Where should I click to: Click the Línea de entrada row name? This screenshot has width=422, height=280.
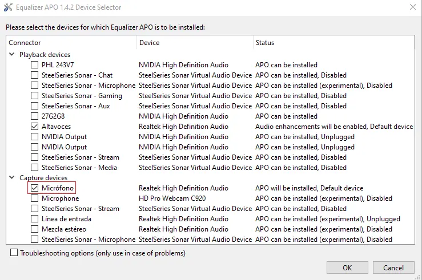click(x=66, y=219)
